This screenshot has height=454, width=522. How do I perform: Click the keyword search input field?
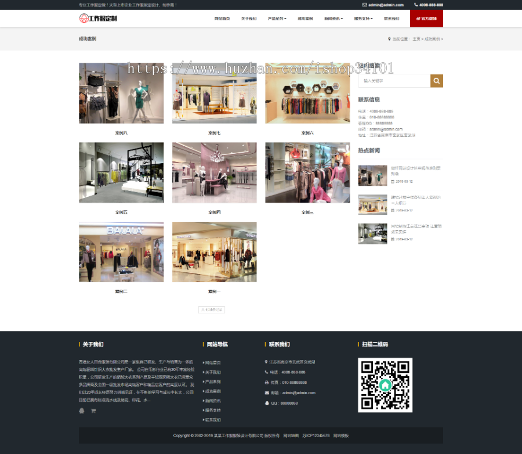pos(394,81)
